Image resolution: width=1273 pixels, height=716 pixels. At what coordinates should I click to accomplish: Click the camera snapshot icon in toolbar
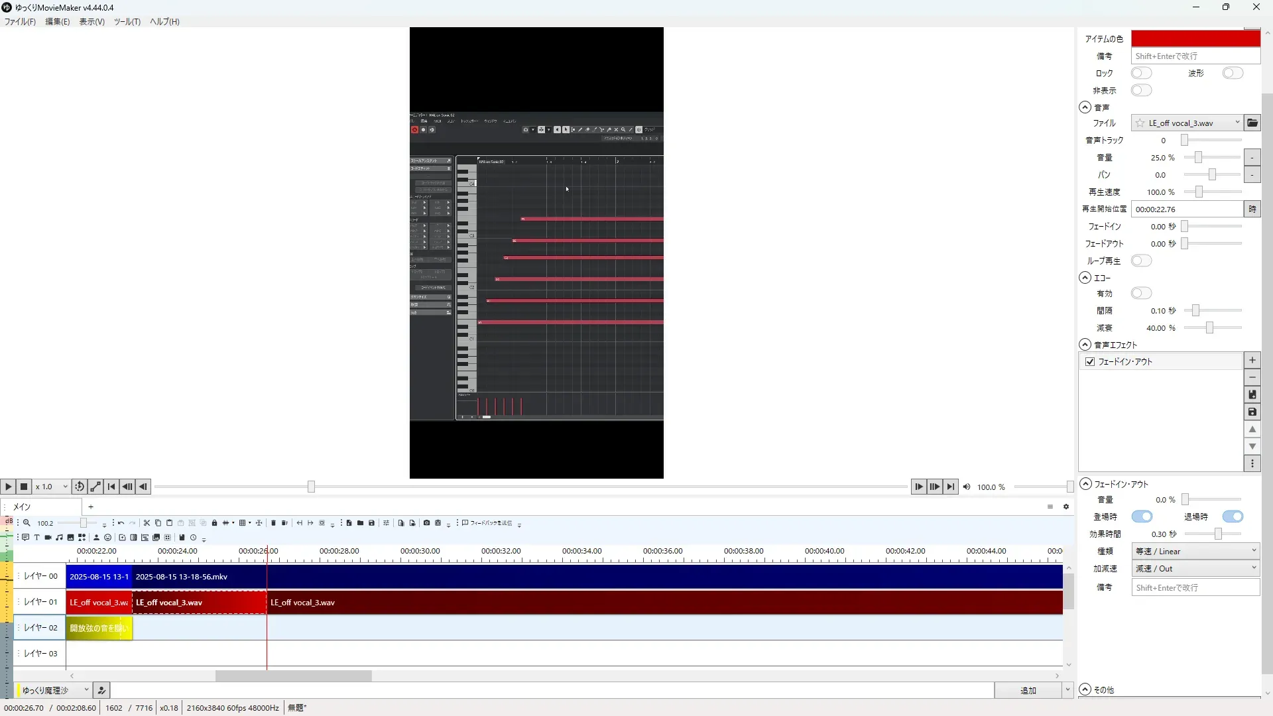[426, 523]
